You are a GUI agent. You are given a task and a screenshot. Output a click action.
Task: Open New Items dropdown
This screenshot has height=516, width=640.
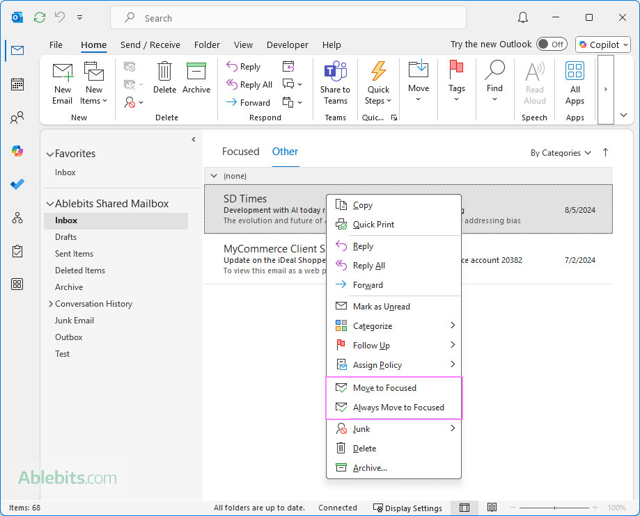click(94, 83)
